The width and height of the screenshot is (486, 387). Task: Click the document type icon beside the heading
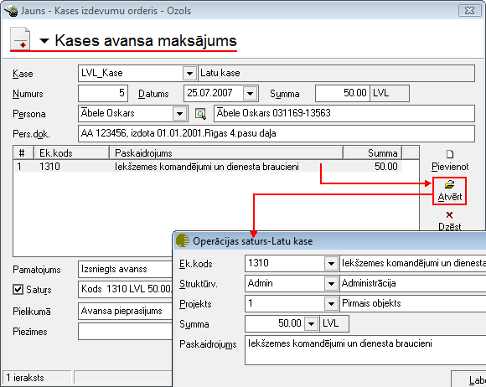click(20, 39)
